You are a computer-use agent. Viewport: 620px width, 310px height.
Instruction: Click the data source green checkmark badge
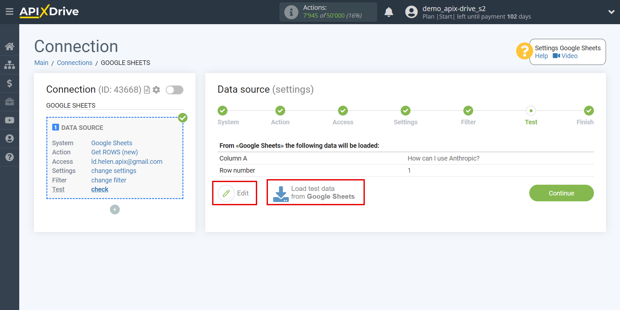(x=183, y=118)
